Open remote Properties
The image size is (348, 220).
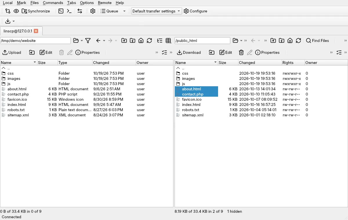click(x=267, y=52)
